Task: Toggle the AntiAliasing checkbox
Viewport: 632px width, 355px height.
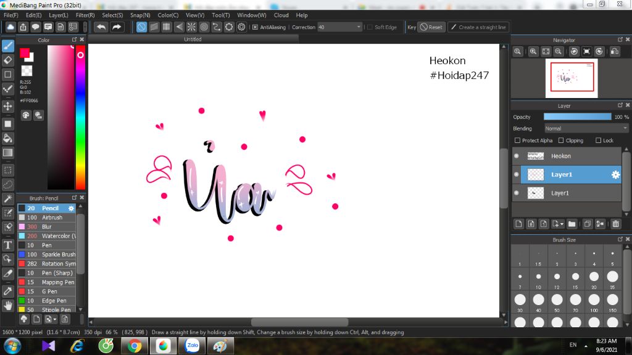Action: 255,27
